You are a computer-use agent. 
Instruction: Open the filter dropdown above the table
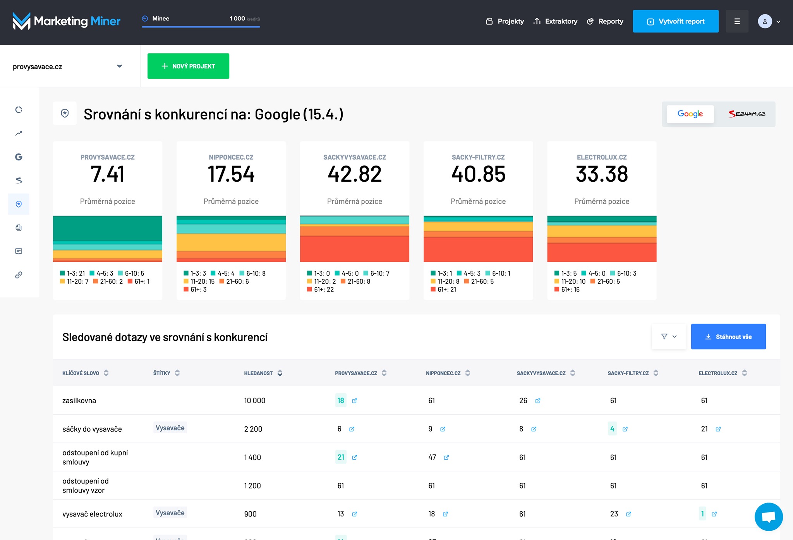pyautogui.click(x=669, y=337)
